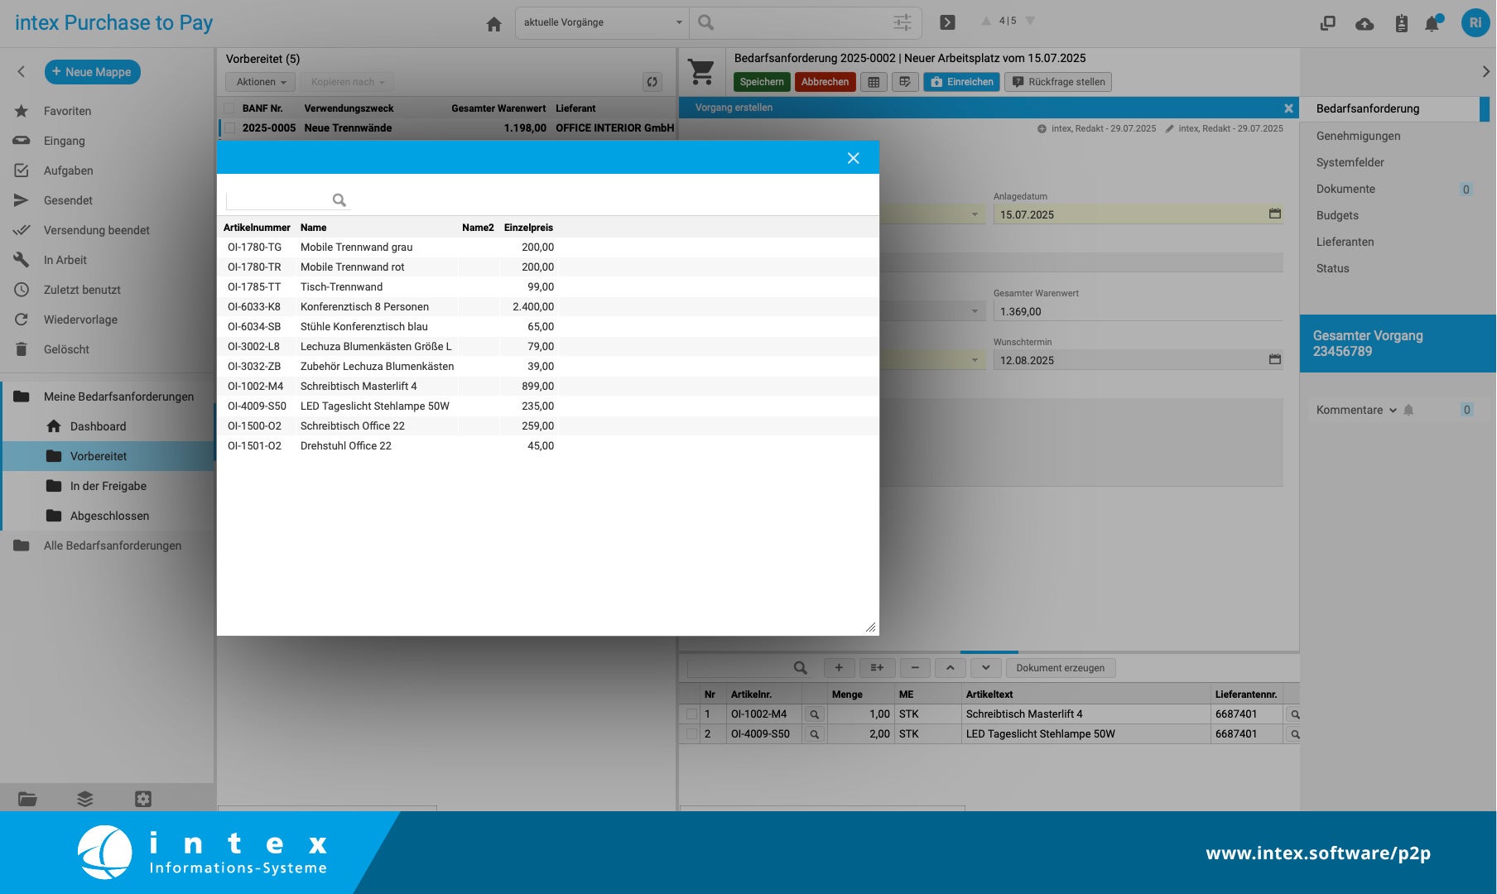1497x894 pixels.
Task: Click into the article search field in the popup
Action: click(x=282, y=199)
